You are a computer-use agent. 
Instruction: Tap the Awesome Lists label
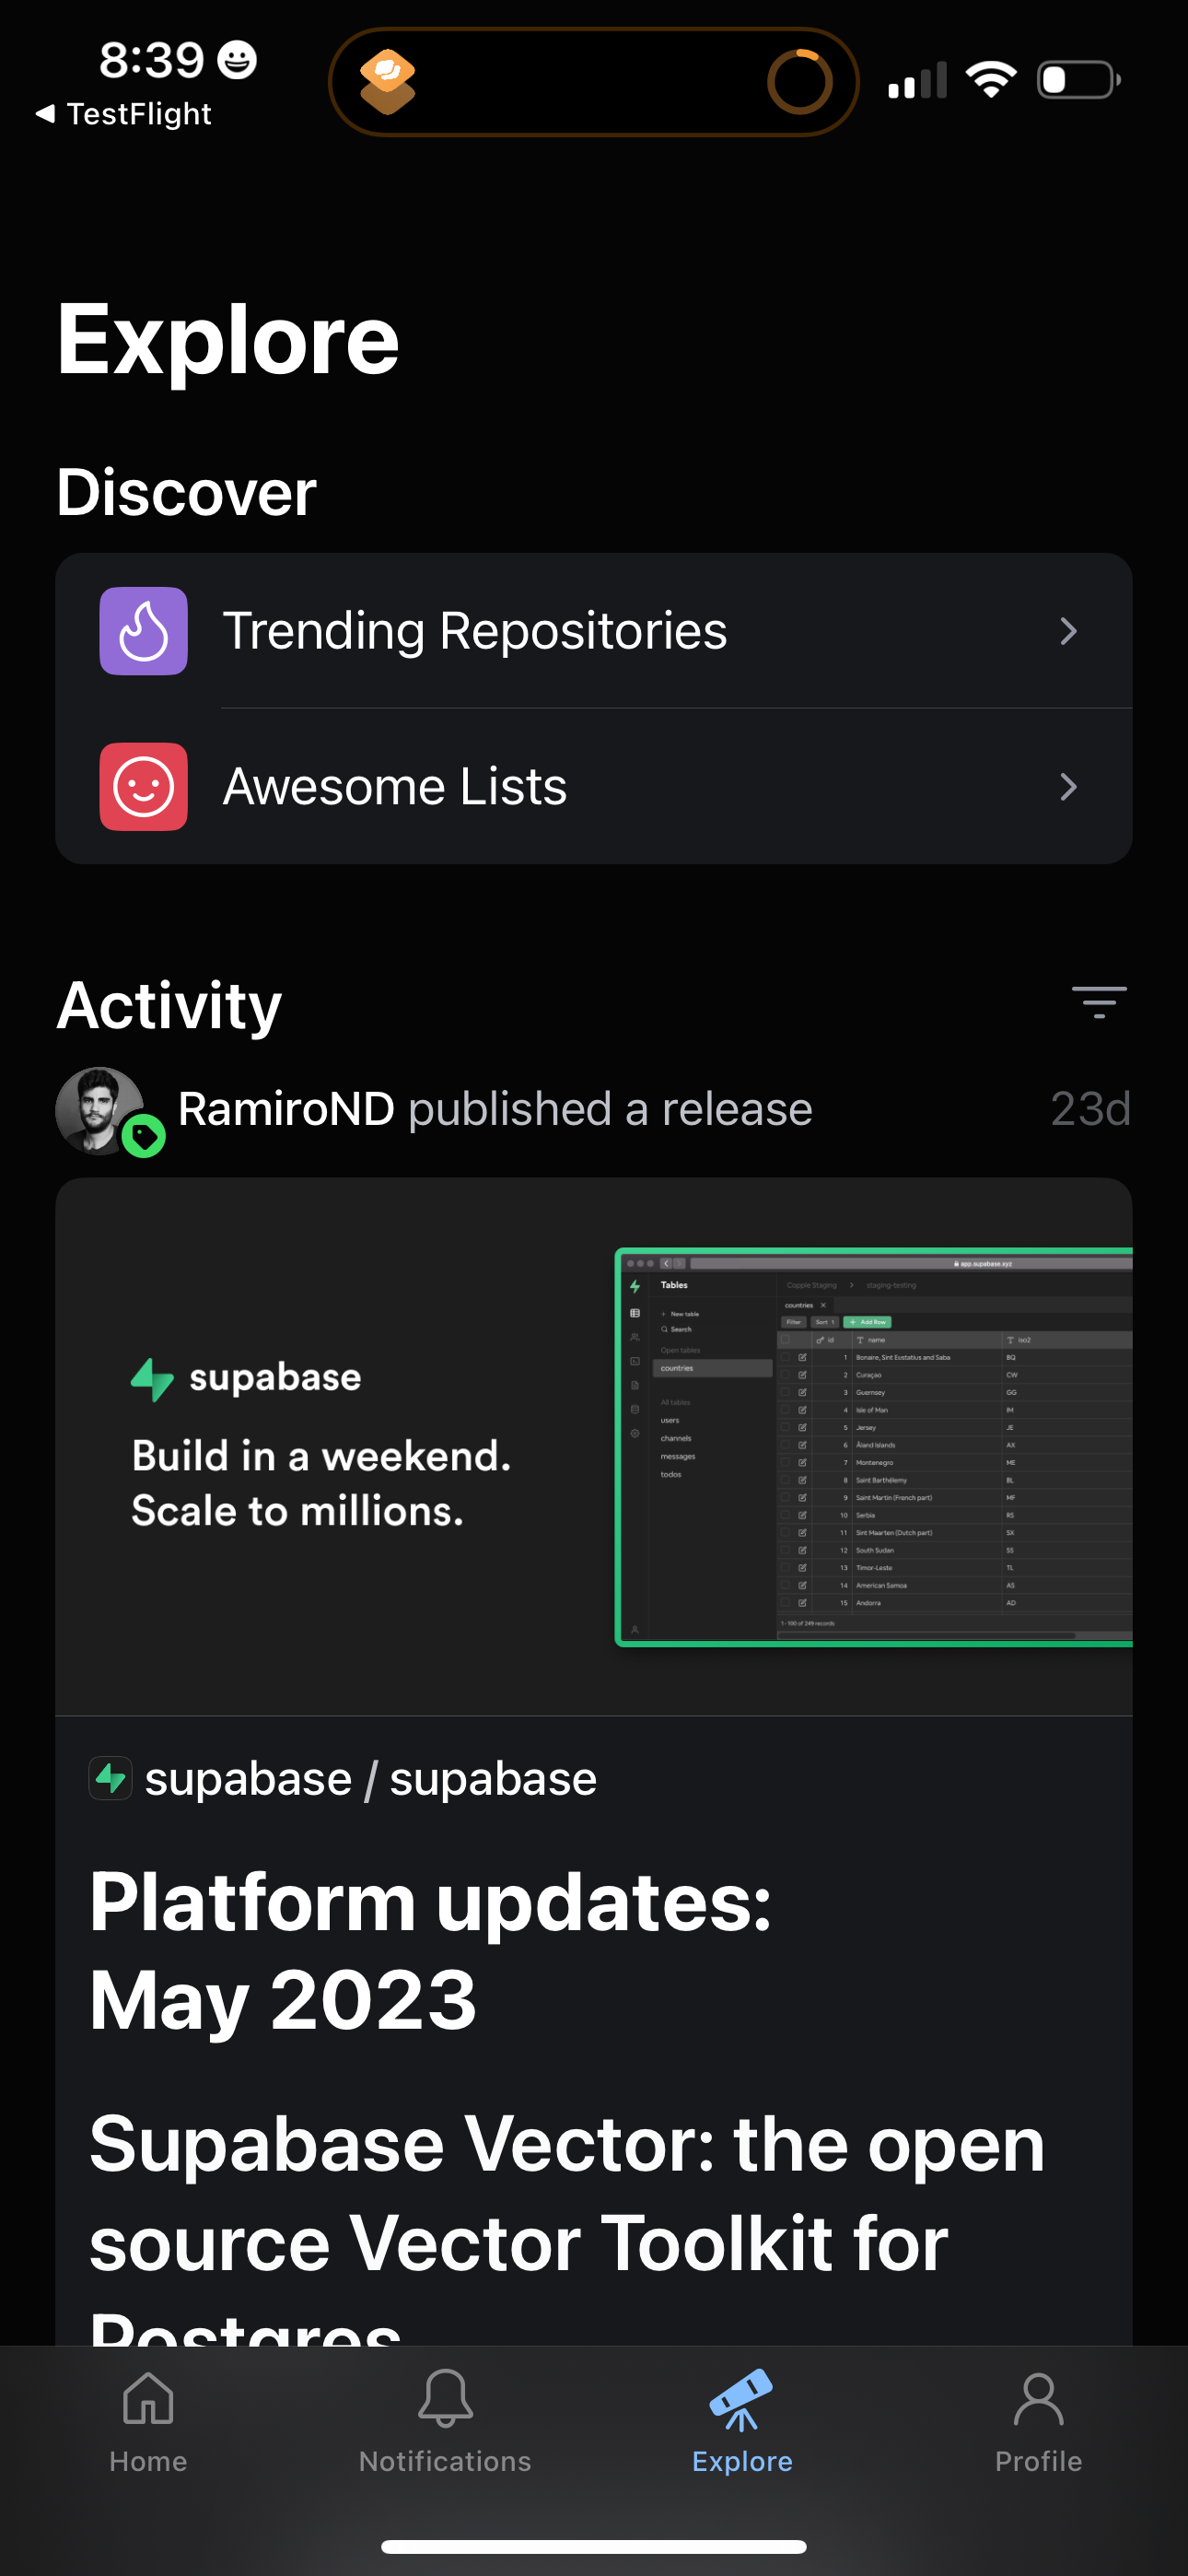click(395, 787)
